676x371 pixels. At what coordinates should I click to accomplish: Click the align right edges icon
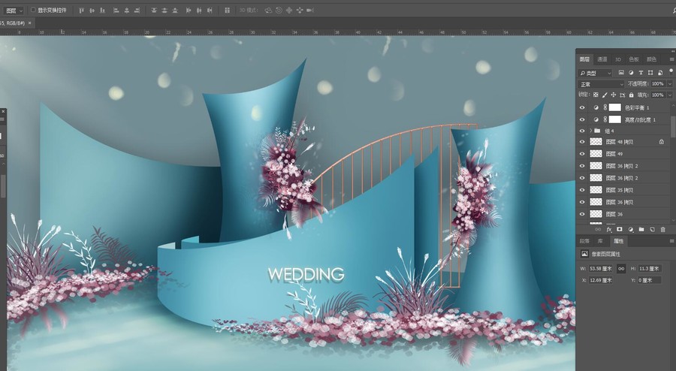click(137, 11)
